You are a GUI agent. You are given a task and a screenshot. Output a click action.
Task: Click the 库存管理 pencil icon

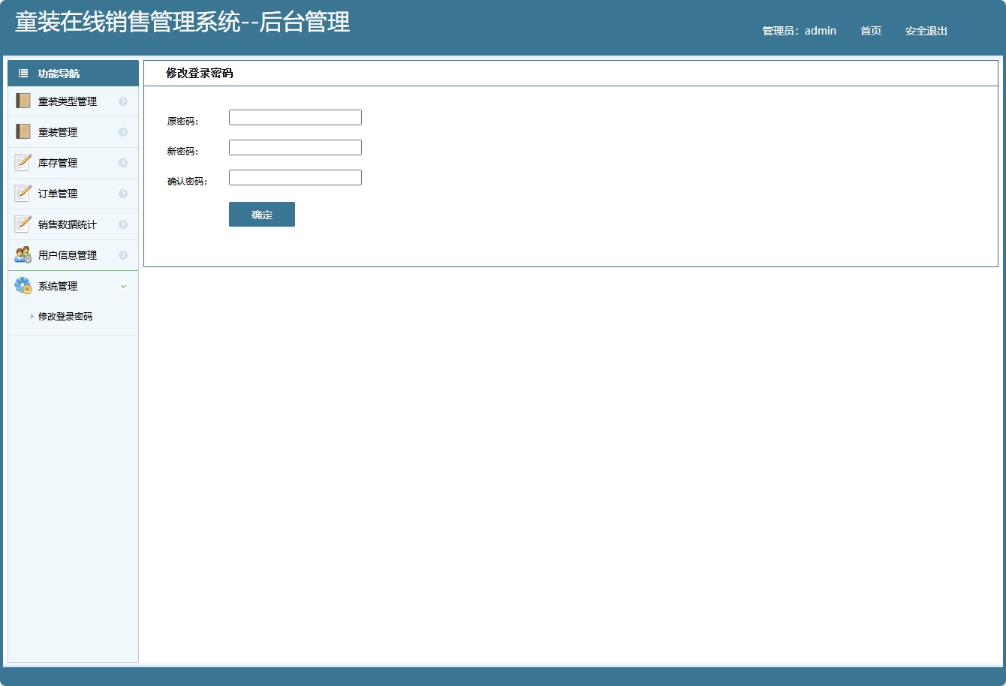click(x=23, y=161)
